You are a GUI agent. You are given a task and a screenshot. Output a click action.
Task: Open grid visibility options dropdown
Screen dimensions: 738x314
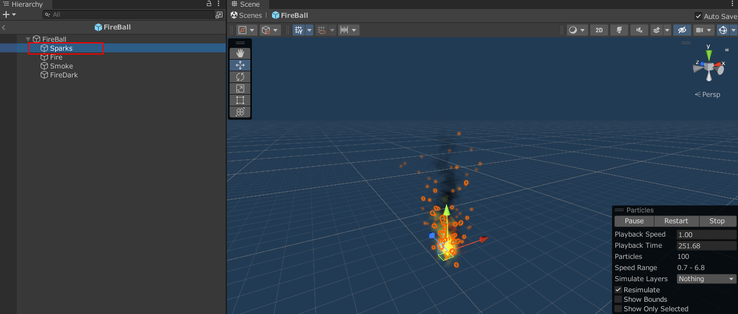(x=309, y=30)
